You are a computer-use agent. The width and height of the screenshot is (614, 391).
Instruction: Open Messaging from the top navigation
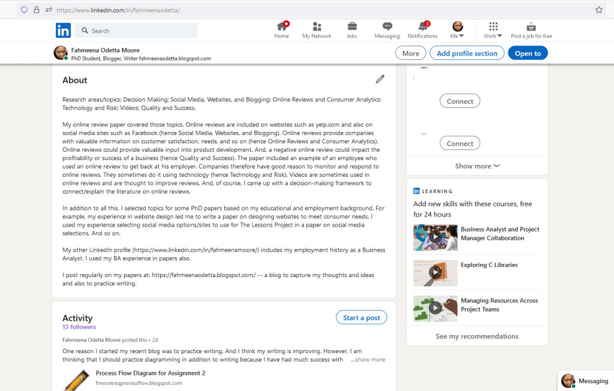[387, 27]
